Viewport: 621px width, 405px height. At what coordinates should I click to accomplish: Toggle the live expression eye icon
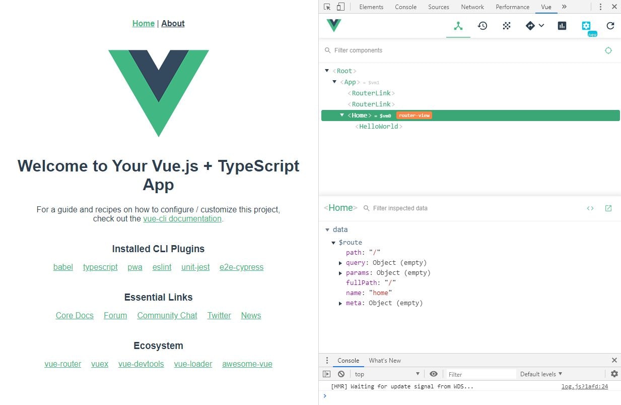[434, 374]
